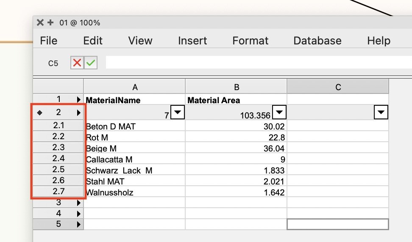
Task: Click the row 3 arrow icon
Action: tap(79, 203)
